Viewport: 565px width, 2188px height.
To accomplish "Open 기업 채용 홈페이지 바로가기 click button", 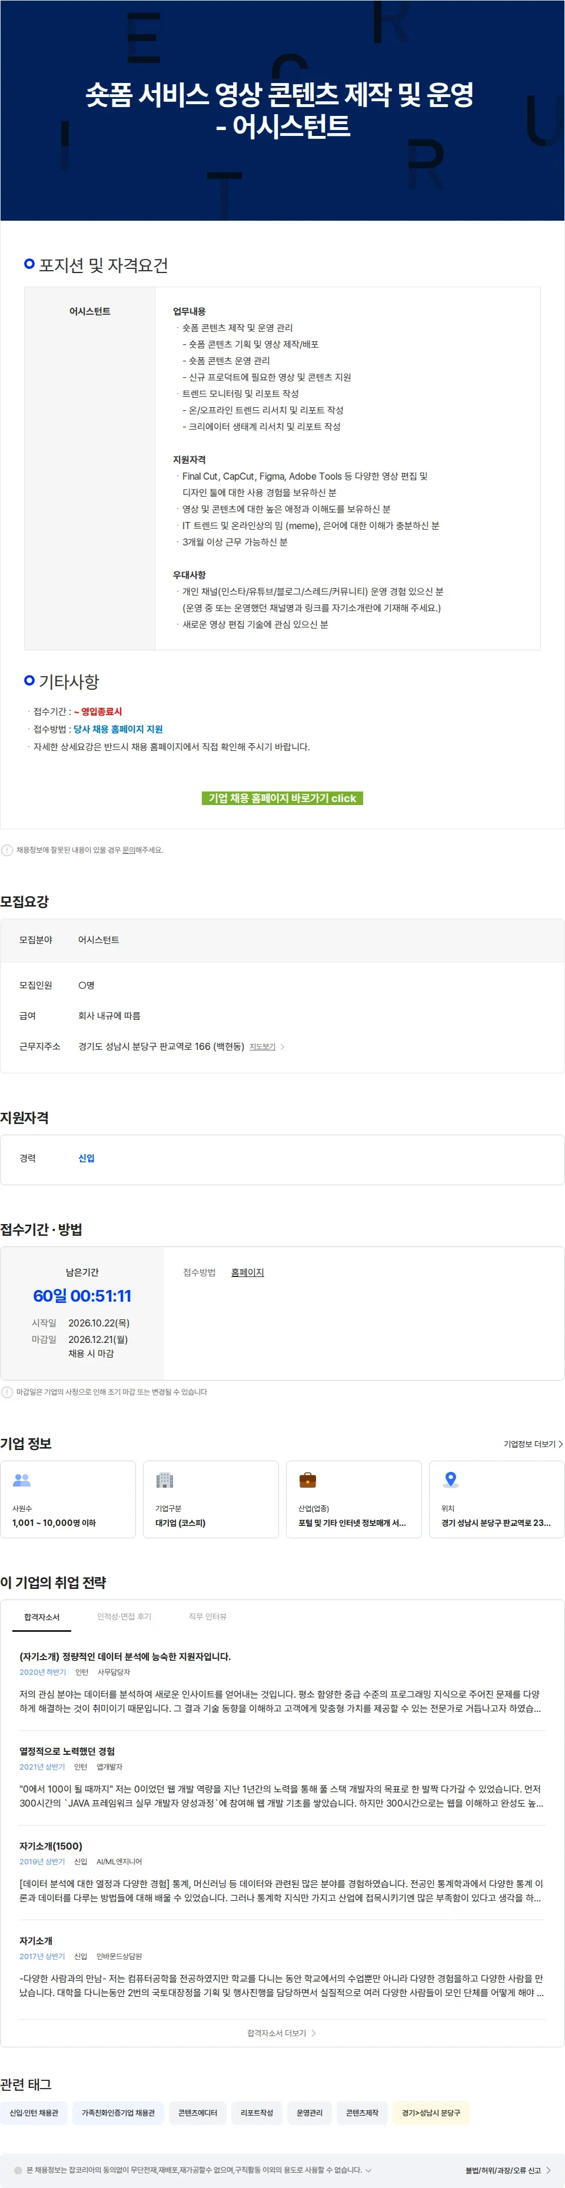I will tap(282, 799).
